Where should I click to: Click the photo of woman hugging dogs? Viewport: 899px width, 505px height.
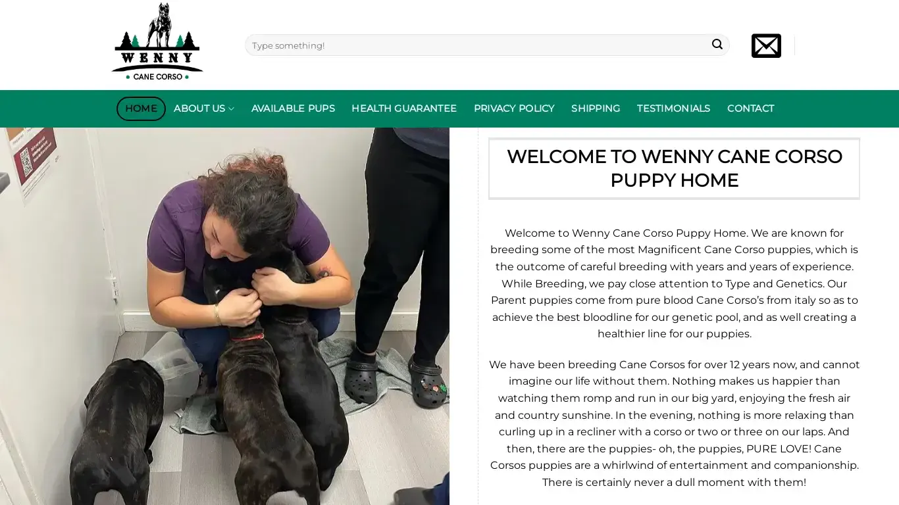tap(224, 316)
